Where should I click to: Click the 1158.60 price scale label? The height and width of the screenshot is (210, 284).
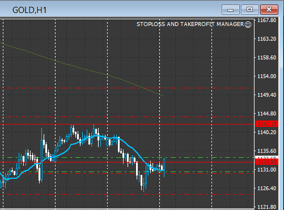[266, 58]
